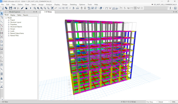178x104 pixels.
Task: Click the rotate 3D view icon
Action: click(73, 8)
